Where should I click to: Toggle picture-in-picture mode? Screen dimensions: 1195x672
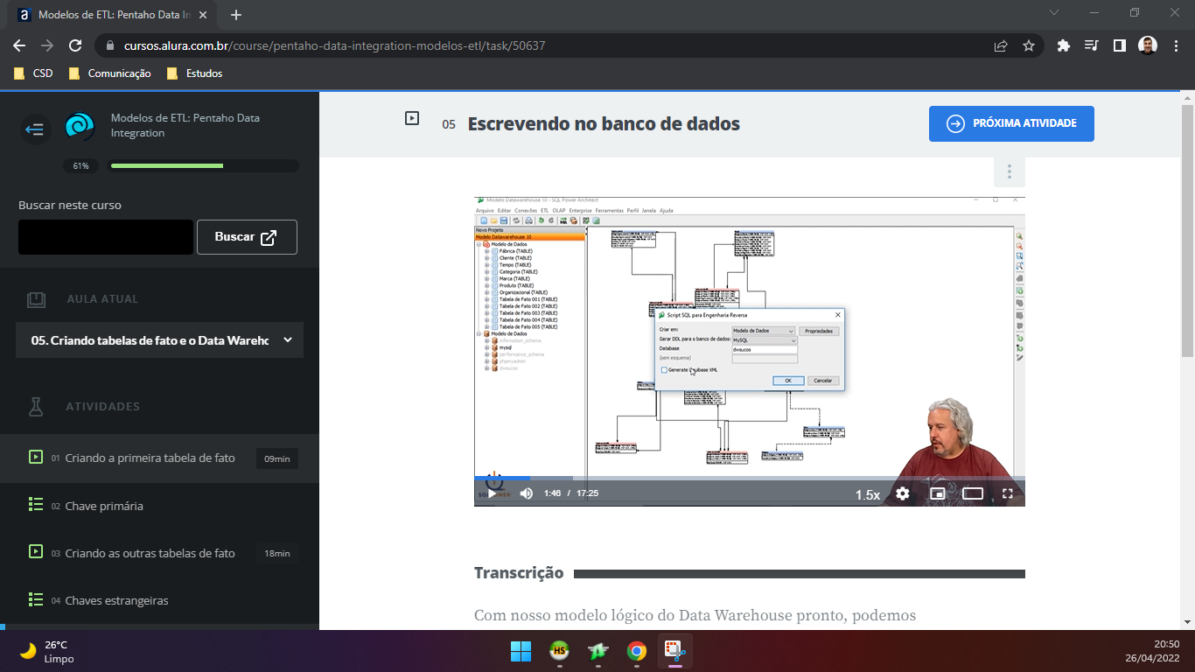937,493
